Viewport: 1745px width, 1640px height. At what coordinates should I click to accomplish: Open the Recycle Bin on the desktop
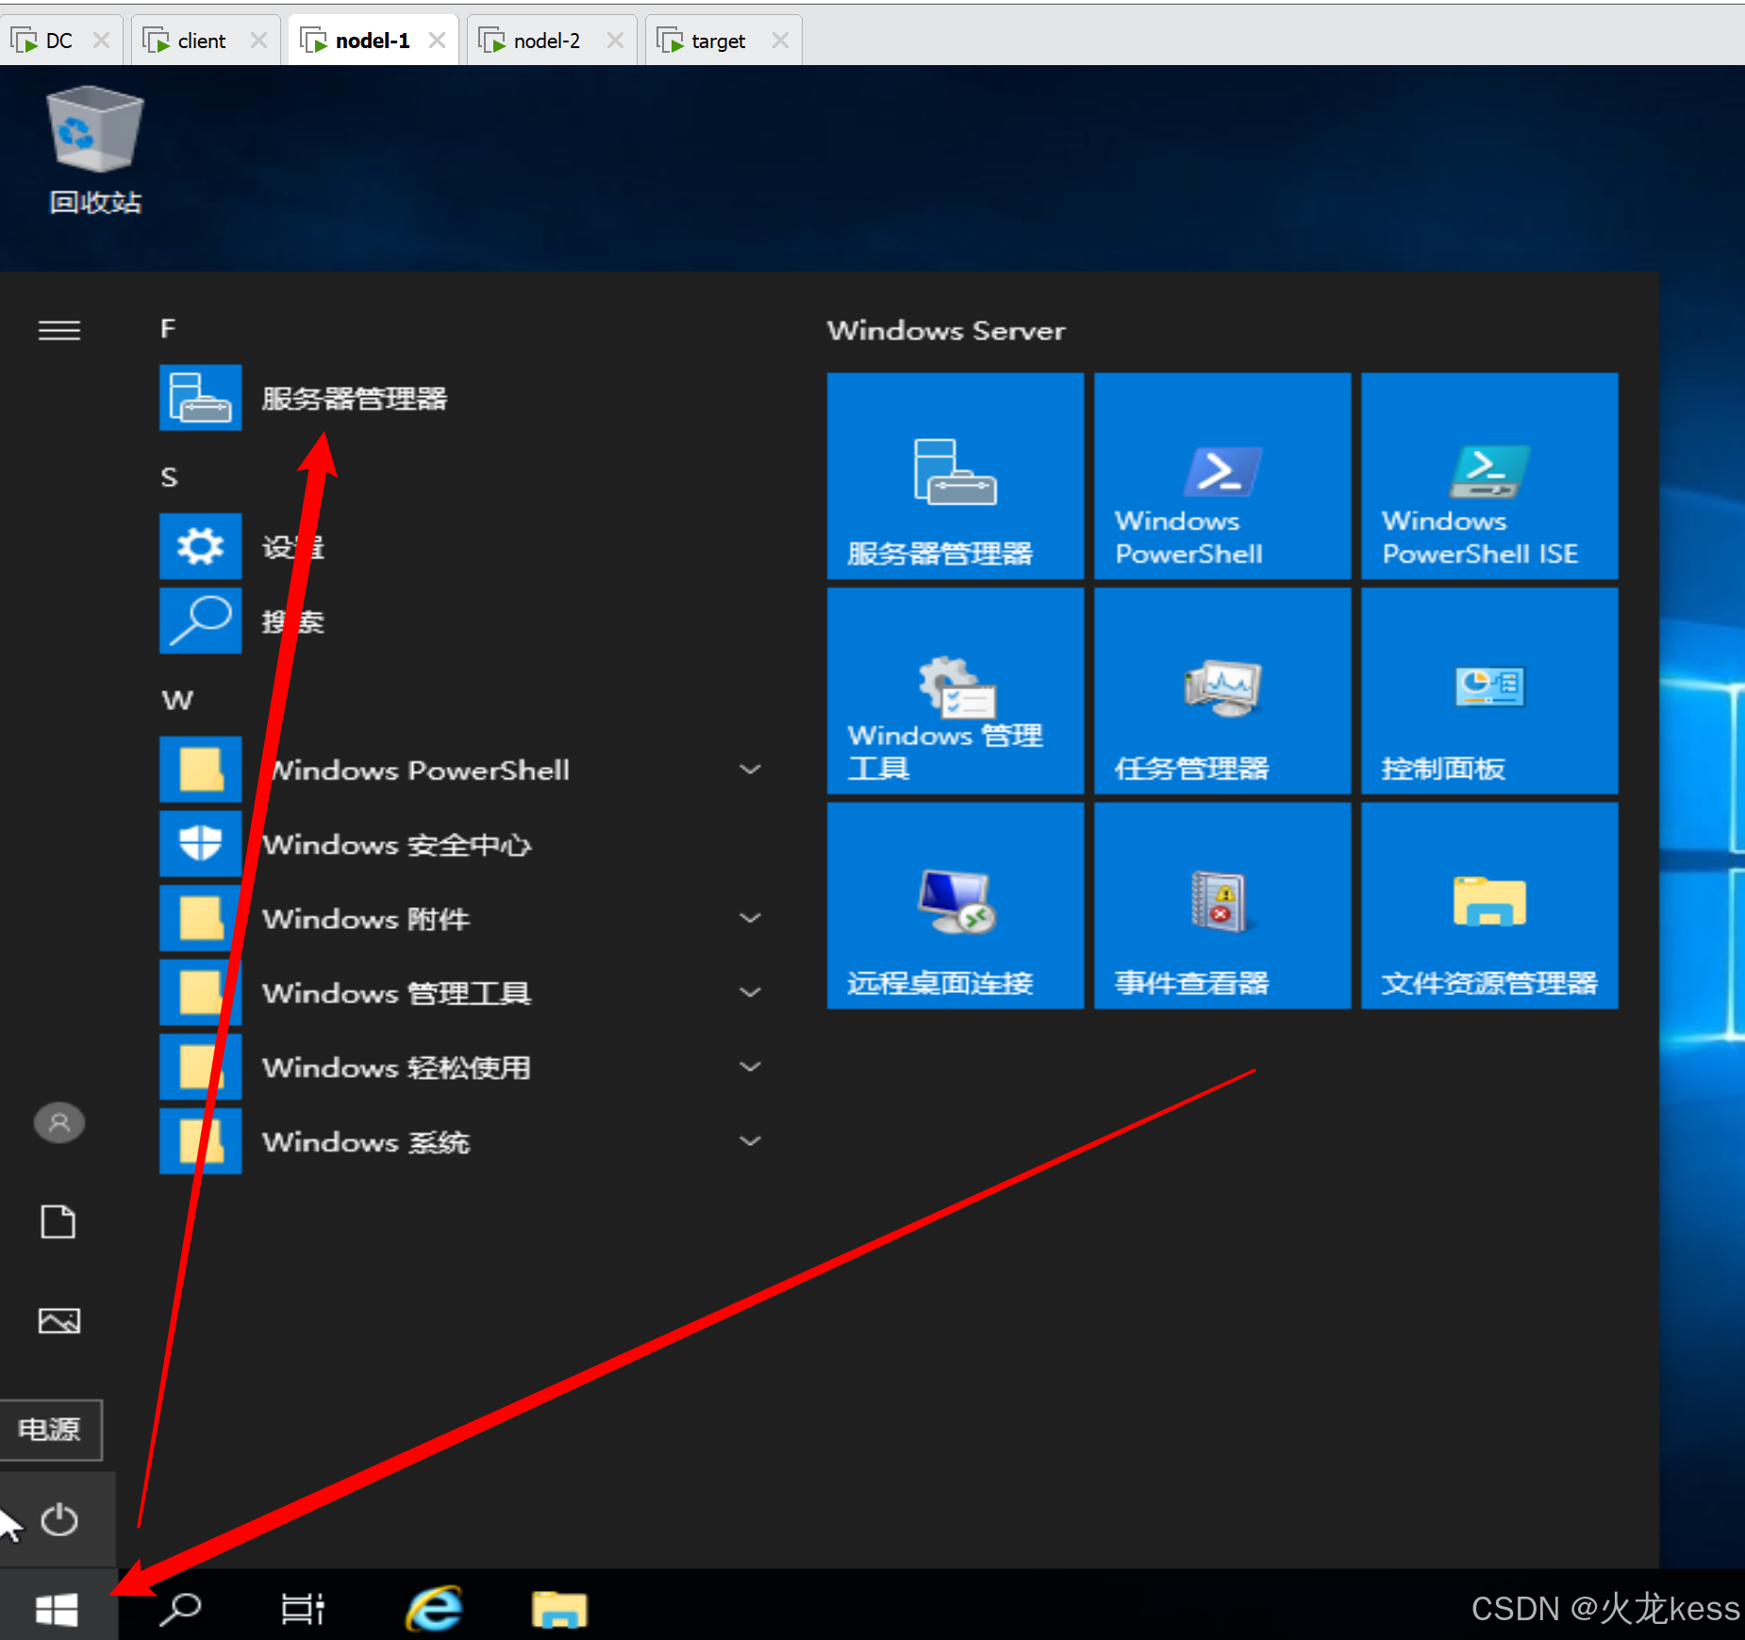click(x=94, y=149)
